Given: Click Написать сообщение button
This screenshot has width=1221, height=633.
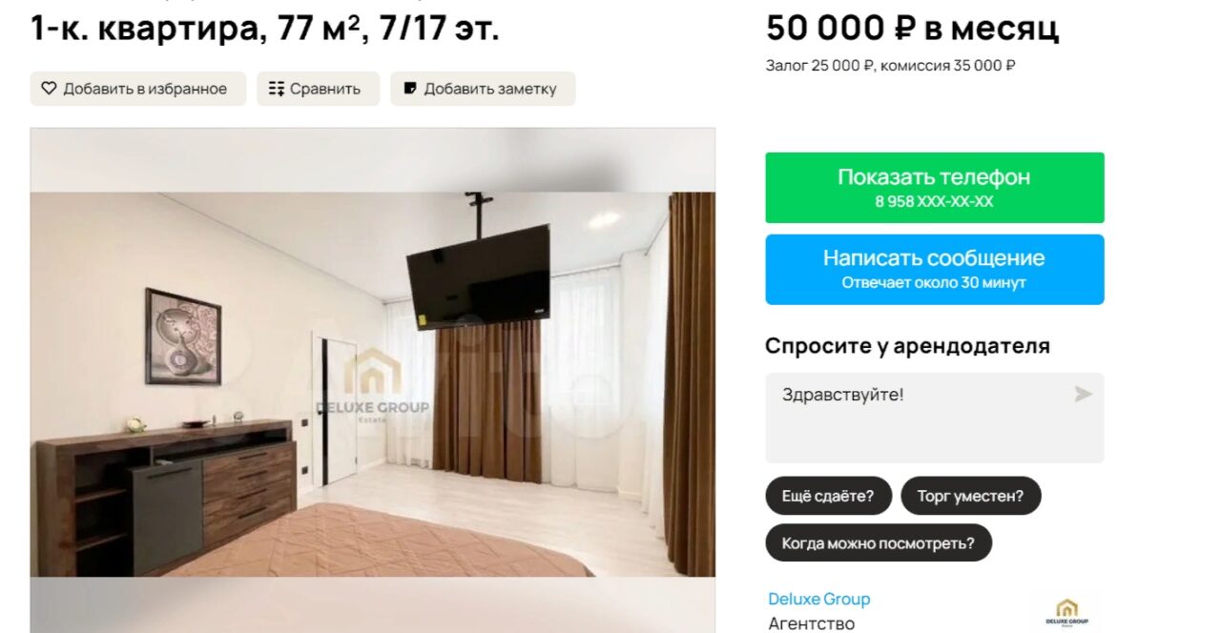Looking at the screenshot, I should pos(935,270).
